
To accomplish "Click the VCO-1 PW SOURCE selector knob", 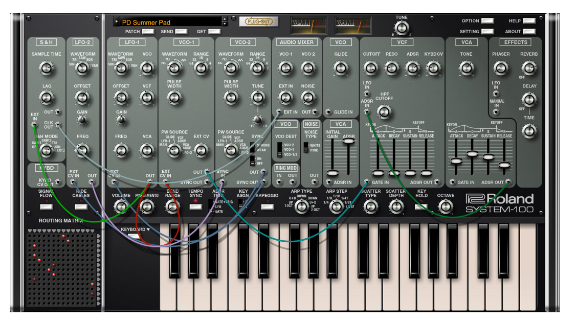I will point(174,150).
